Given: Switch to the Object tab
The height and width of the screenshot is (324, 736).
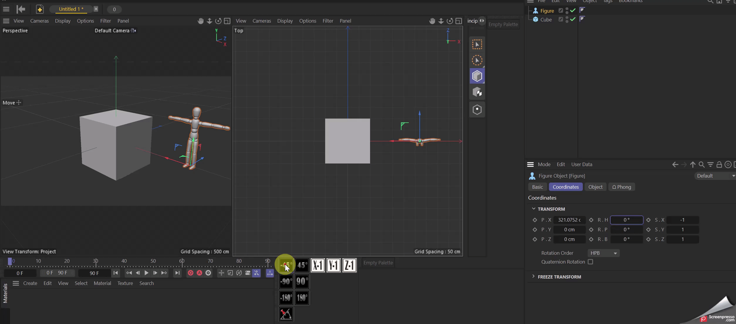Looking at the screenshot, I should pos(595,187).
